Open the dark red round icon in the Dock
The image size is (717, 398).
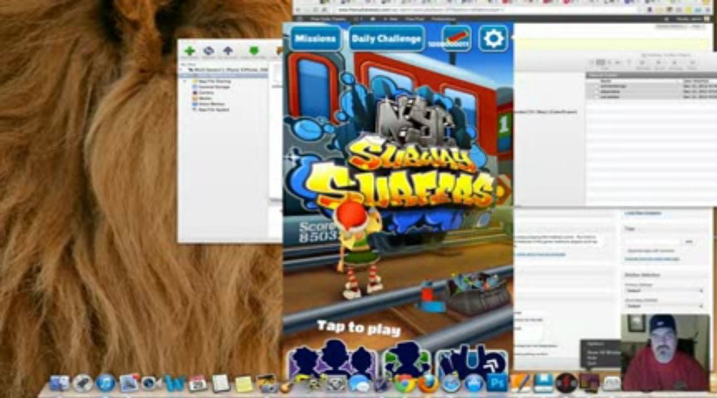click(566, 383)
